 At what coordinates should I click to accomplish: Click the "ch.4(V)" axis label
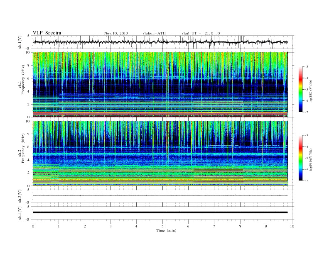pos(20,213)
